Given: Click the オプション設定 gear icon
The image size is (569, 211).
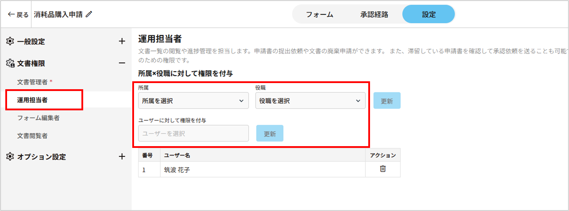Looking at the screenshot, I should [10, 157].
